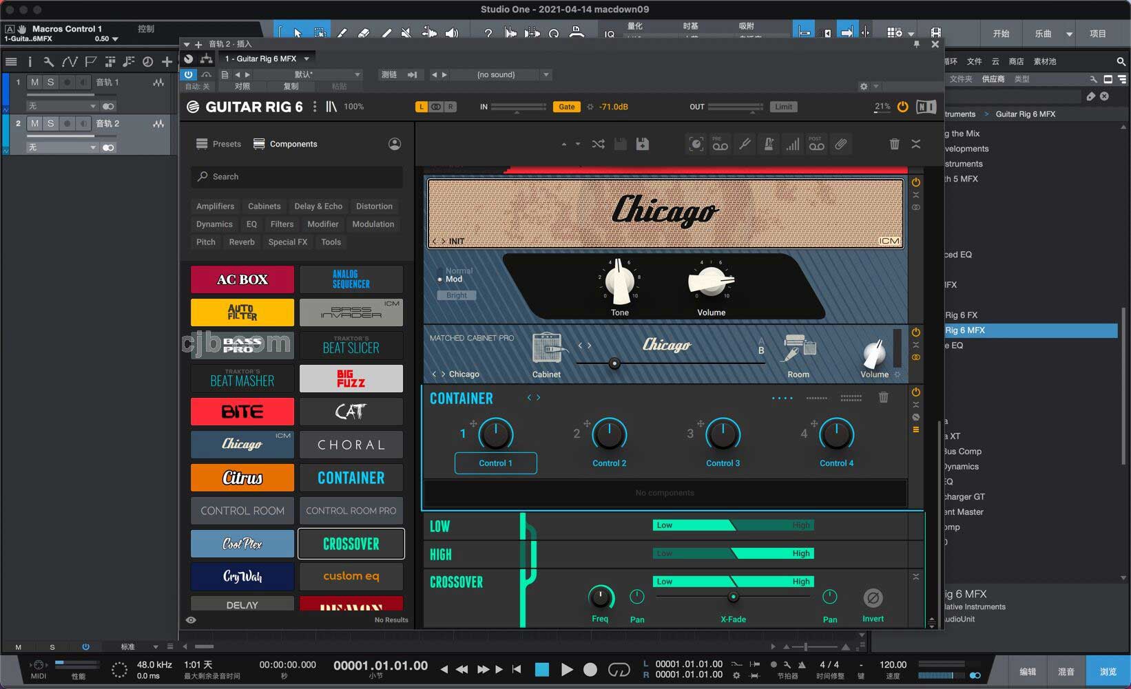The height and width of the screenshot is (689, 1131).
Task: Toggle the plugin bypass power button in insert header
Action: coord(188,74)
